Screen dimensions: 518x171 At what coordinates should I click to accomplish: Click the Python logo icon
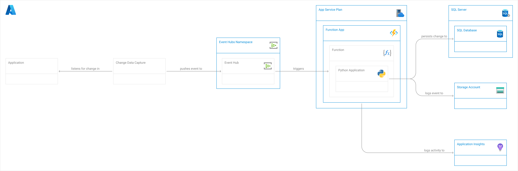click(x=381, y=74)
